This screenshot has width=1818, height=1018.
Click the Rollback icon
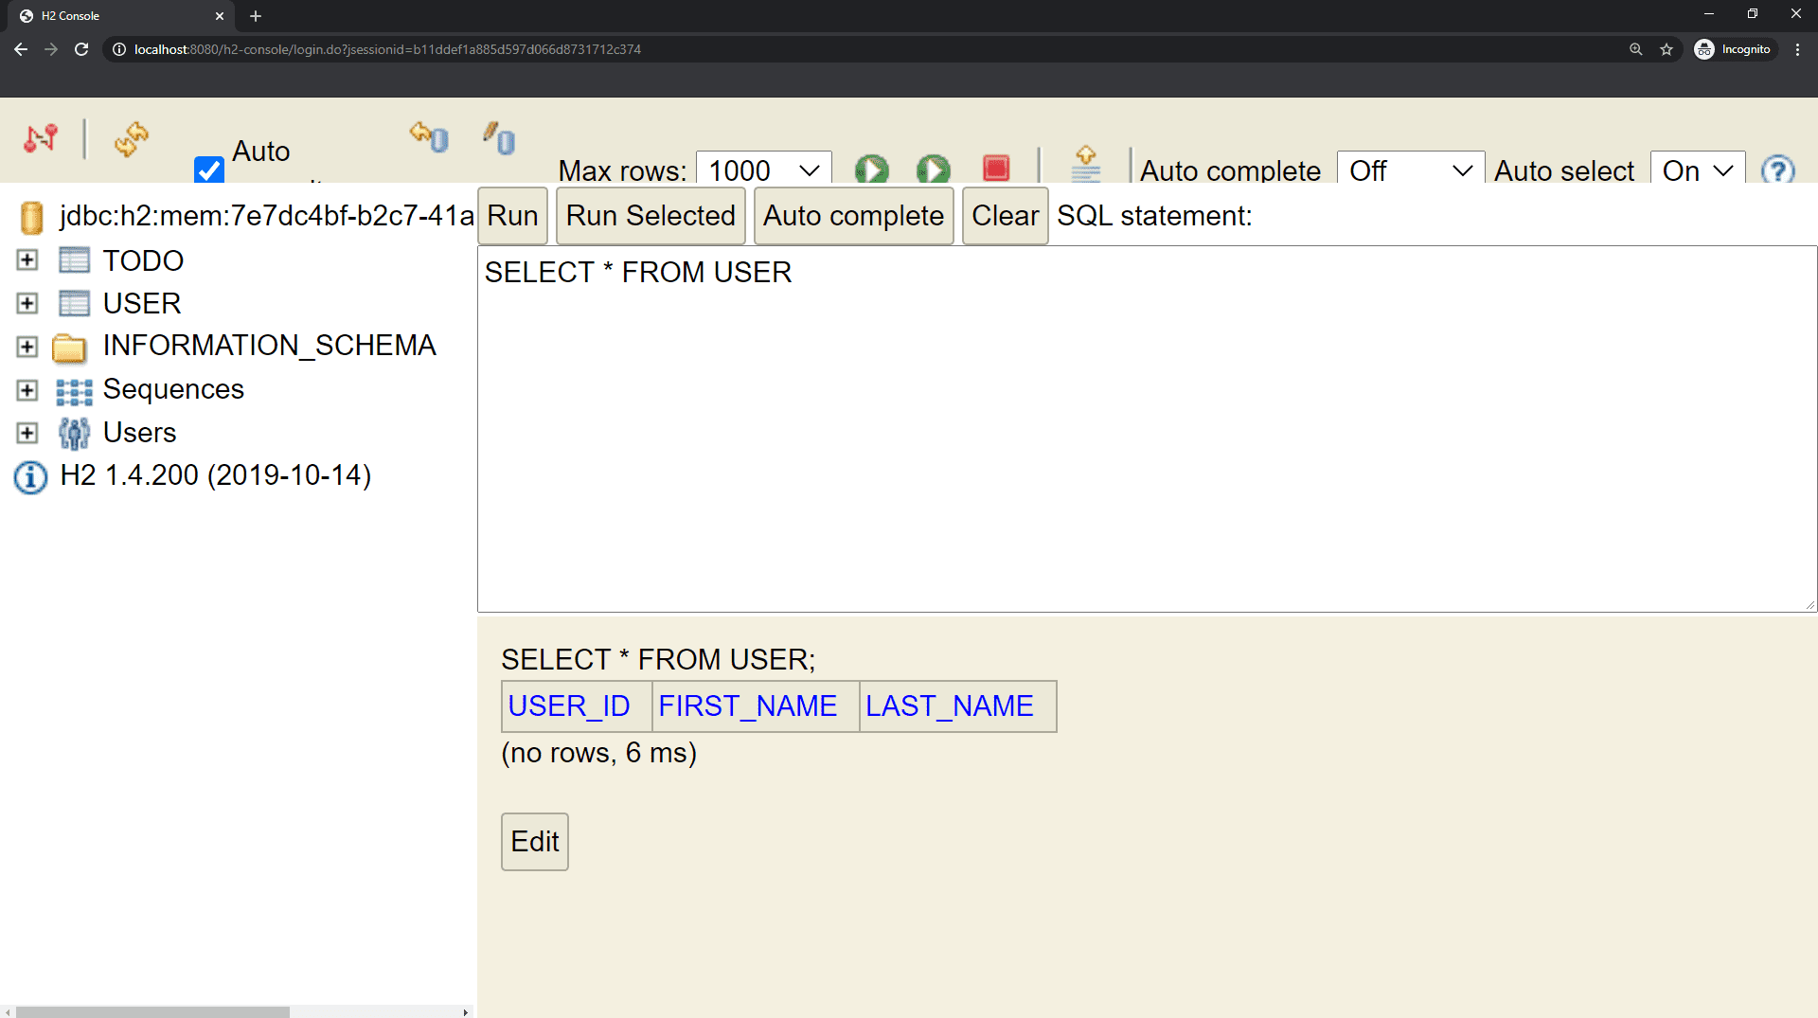pyautogui.click(x=429, y=137)
